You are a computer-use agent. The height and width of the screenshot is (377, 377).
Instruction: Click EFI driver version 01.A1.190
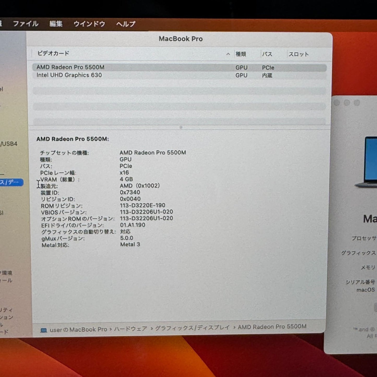point(133,225)
